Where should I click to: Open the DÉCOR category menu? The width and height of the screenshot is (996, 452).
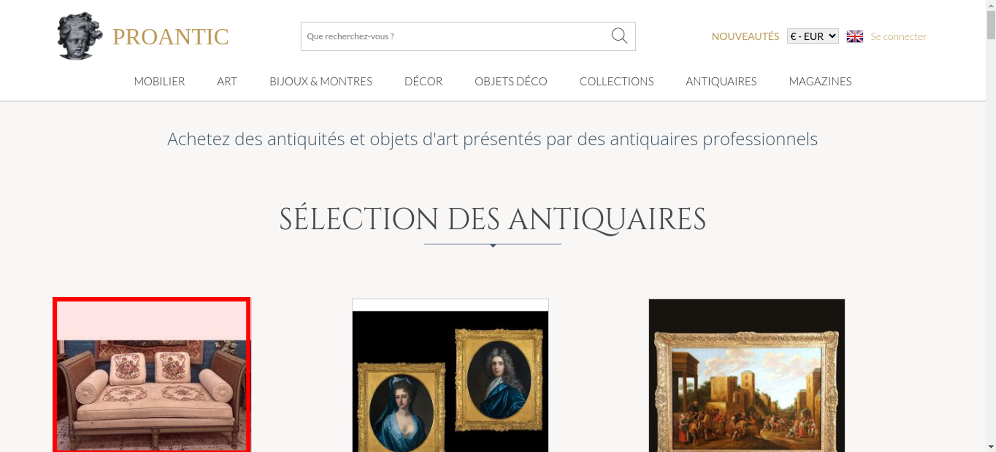423,81
